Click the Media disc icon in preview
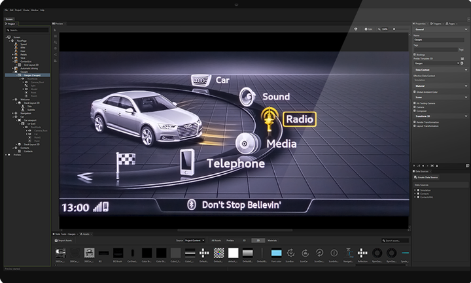This screenshot has height=283, width=471. [245, 142]
